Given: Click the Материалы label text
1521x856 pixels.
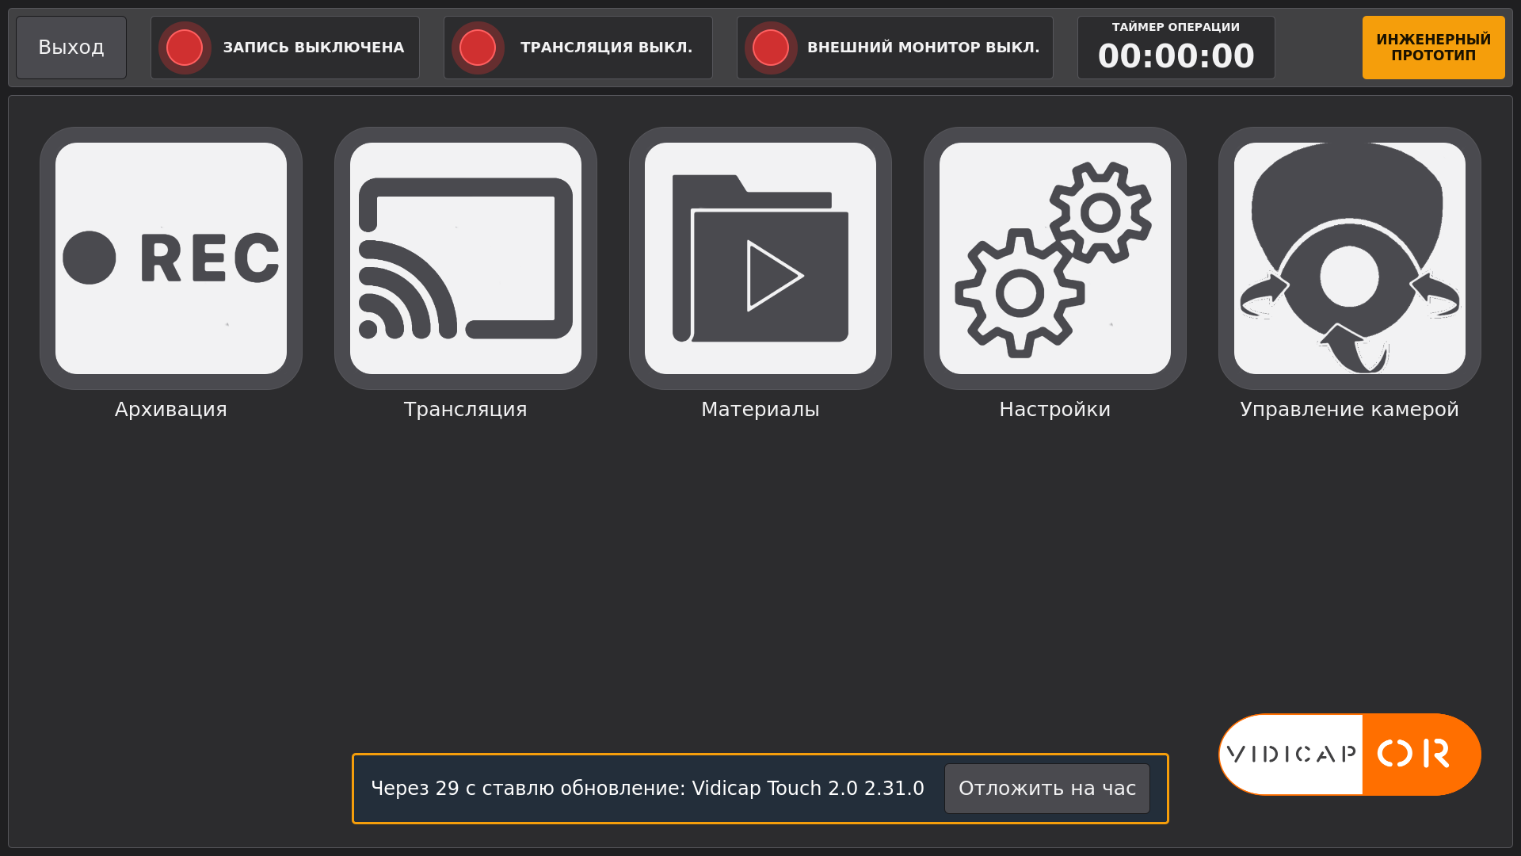Looking at the screenshot, I should coord(760,410).
